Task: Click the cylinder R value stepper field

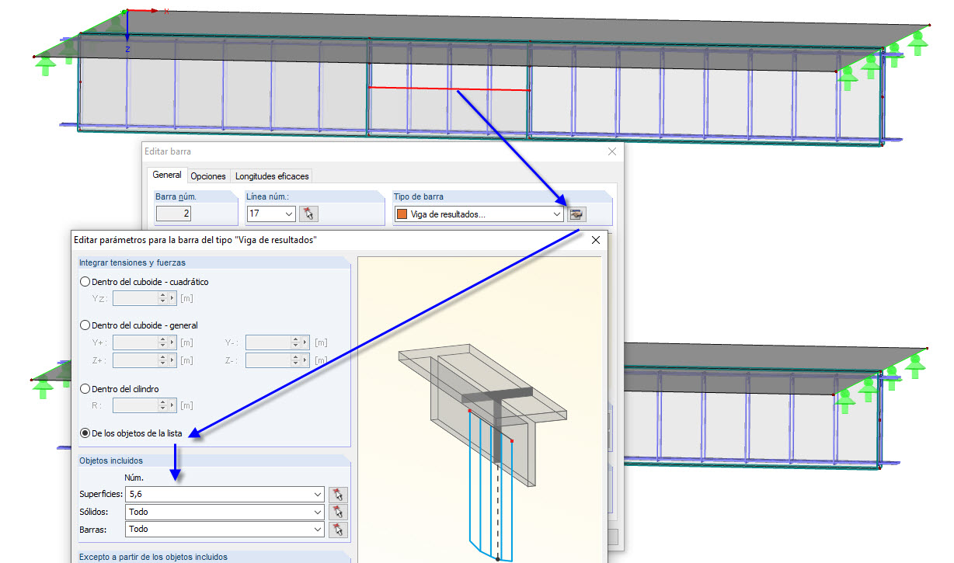Action: point(145,405)
